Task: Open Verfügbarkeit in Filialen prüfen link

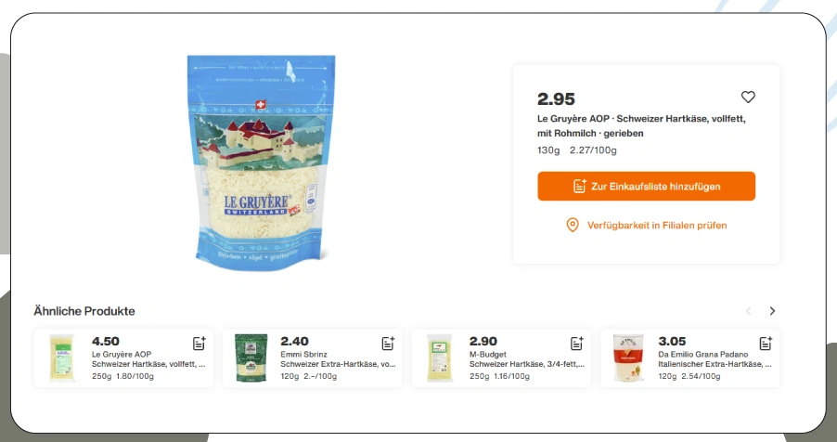Action: tap(657, 225)
